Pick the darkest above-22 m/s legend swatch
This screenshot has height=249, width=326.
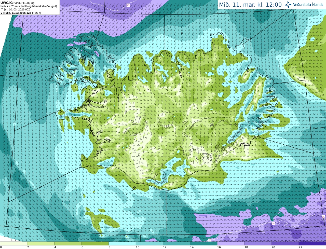(312, 243)
